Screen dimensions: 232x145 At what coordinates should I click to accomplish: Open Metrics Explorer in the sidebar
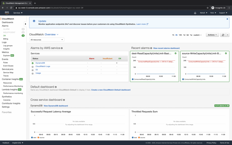pos(6,55)
